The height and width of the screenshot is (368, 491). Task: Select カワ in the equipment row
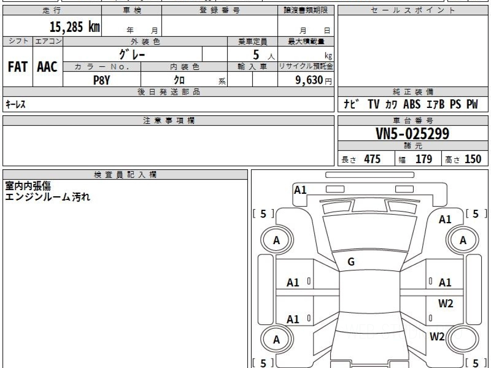pos(391,105)
